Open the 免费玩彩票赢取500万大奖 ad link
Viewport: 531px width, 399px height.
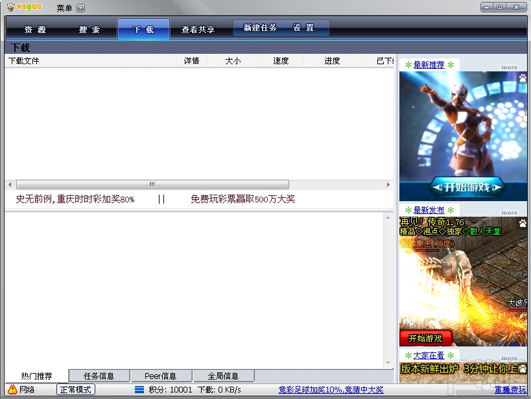[x=243, y=199]
